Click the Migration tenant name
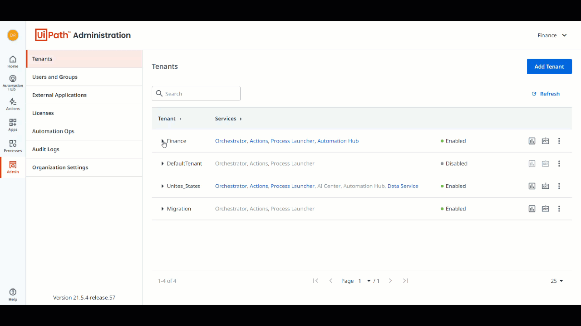Screen dimensions: 581x326 [x=179, y=209]
